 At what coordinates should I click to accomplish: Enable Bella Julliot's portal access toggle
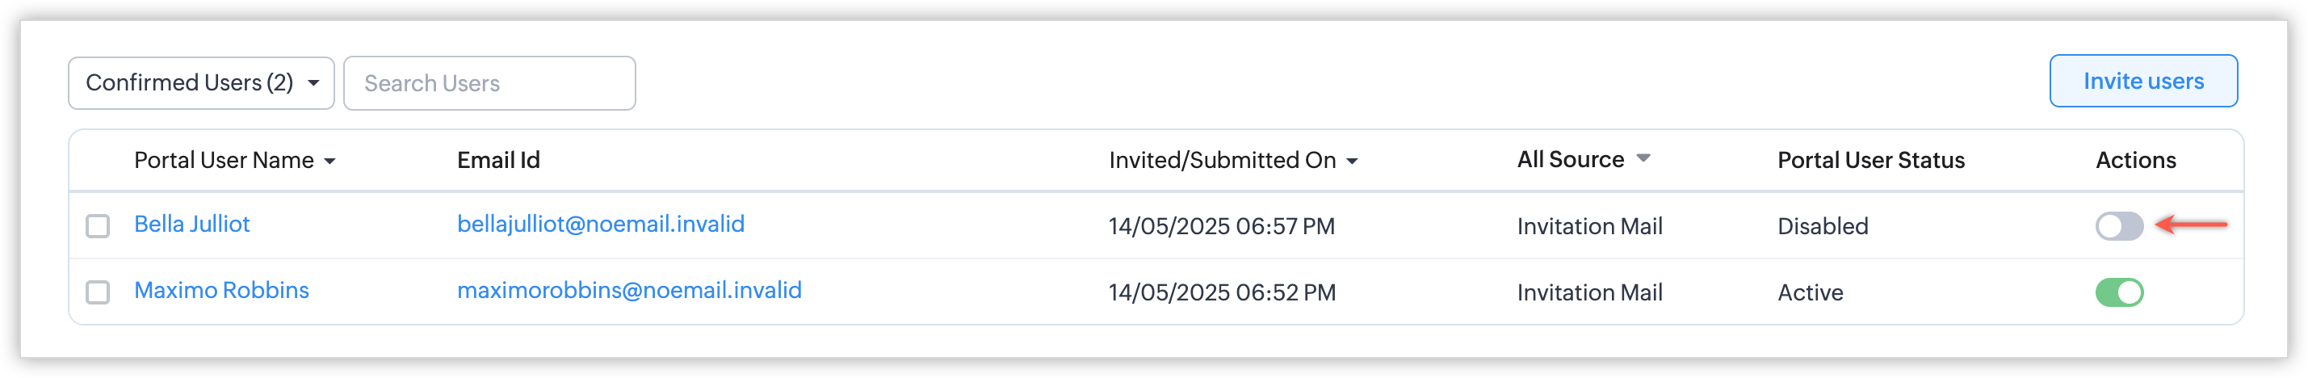pos(2118,225)
